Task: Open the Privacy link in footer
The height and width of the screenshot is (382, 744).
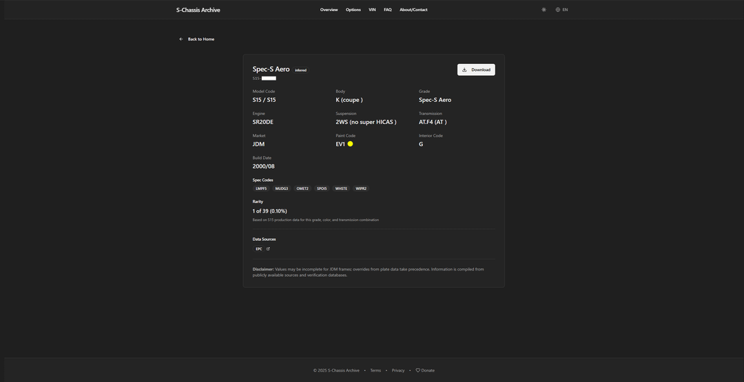Action: click(x=398, y=370)
